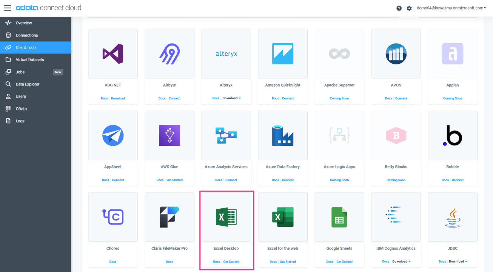Open the help question mark icon
493x272 pixels.
(399, 8)
